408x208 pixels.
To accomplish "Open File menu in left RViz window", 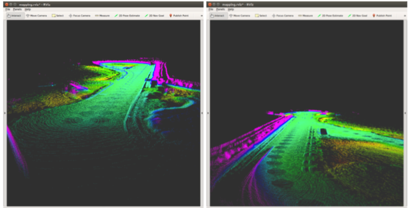I will point(8,10).
